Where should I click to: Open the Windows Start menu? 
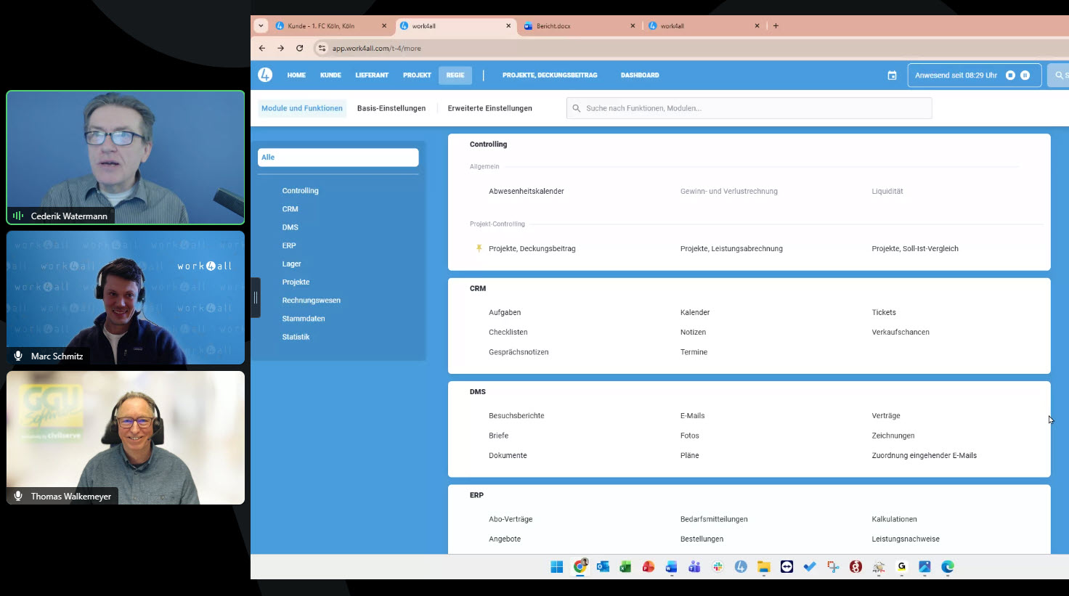pos(557,567)
